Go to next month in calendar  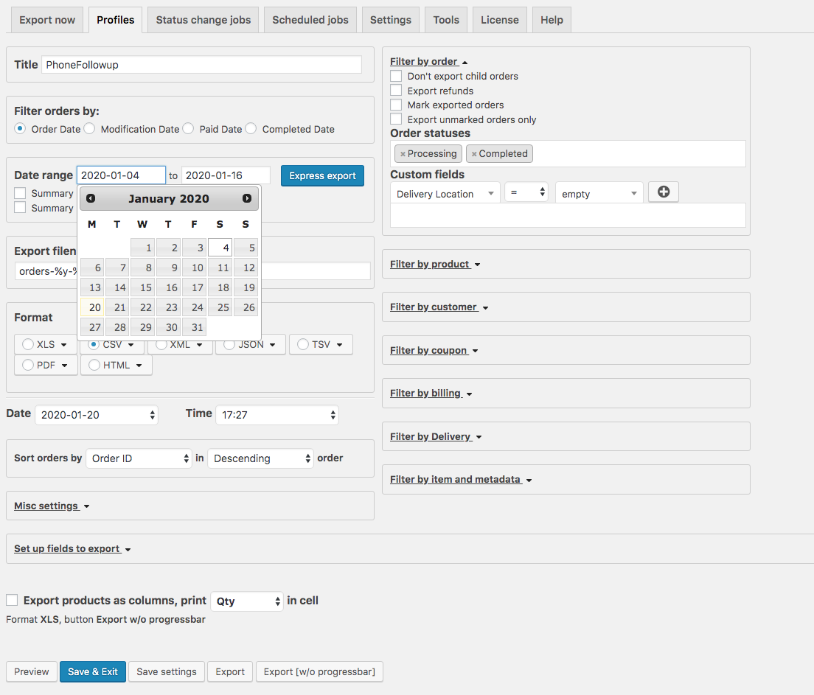[247, 198]
